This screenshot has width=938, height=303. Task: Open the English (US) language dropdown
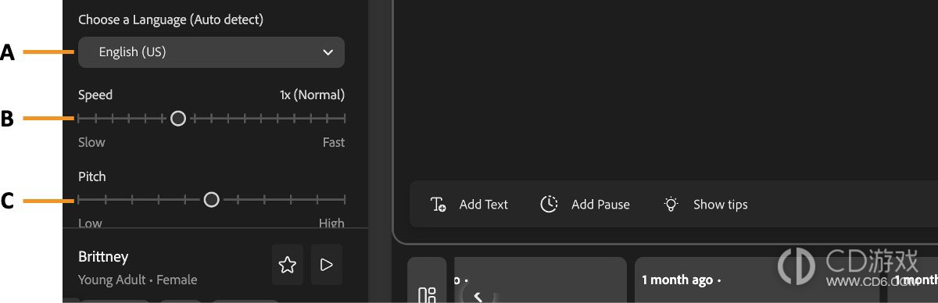(x=211, y=52)
